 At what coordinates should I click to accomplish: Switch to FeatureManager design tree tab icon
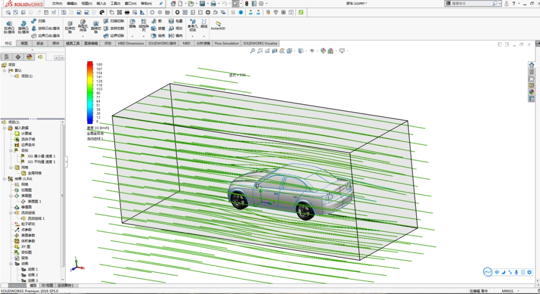pyautogui.click(x=6, y=57)
